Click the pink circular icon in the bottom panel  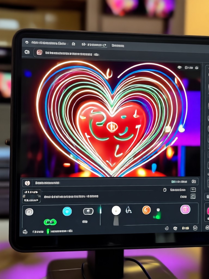[x=185, y=210]
